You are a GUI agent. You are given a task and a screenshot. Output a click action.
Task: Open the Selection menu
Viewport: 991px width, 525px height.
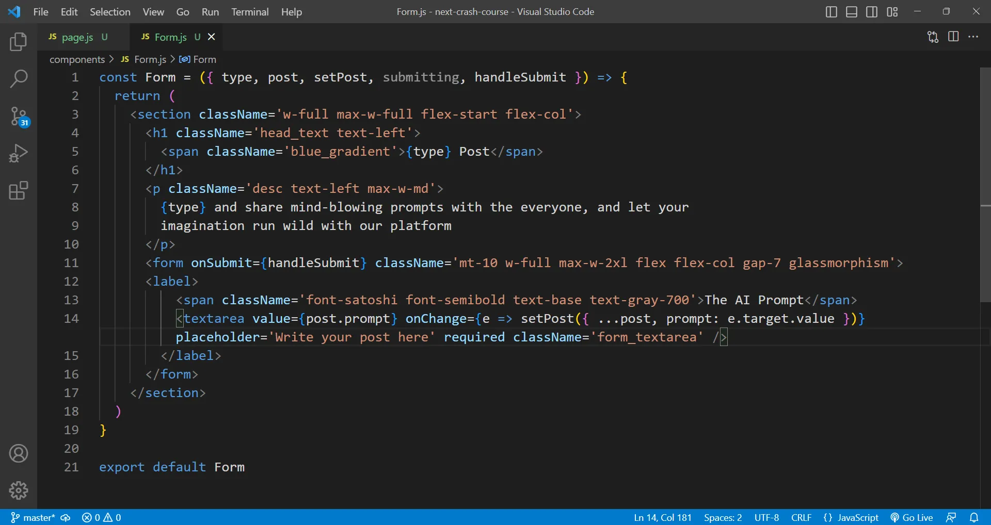[x=110, y=12]
